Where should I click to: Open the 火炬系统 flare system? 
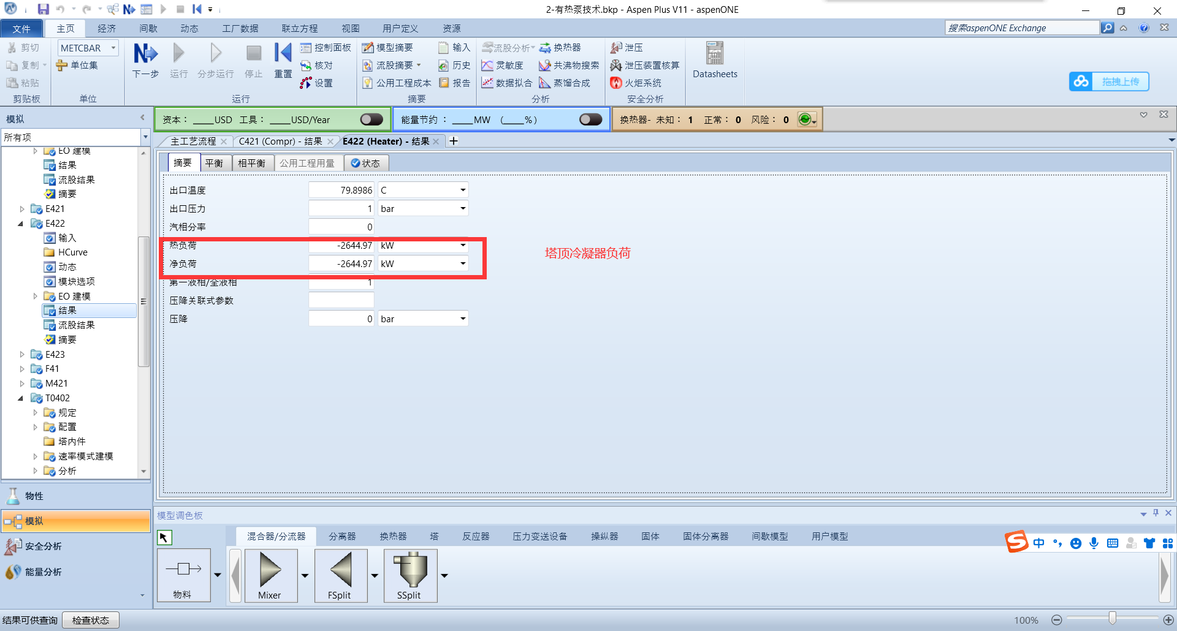(x=636, y=83)
